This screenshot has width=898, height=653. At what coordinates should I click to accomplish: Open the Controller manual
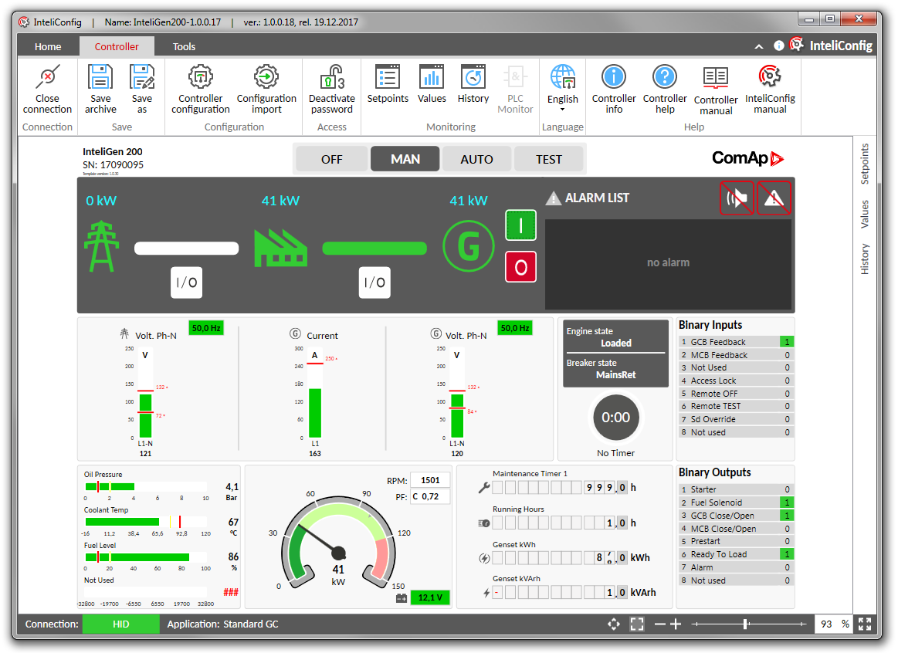pos(715,87)
